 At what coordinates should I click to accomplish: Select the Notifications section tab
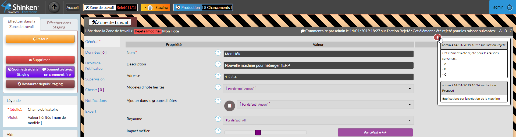pos(96,101)
